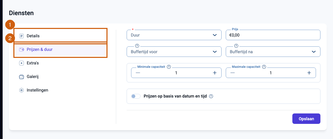Image resolution: width=333 pixels, height=139 pixels.
Task: Increase Minimale capaciteit with plus button
Action: [x=214, y=73]
